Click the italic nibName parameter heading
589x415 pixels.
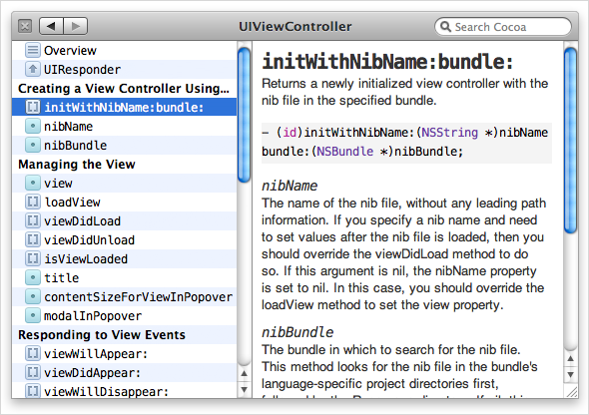(x=290, y=186)
